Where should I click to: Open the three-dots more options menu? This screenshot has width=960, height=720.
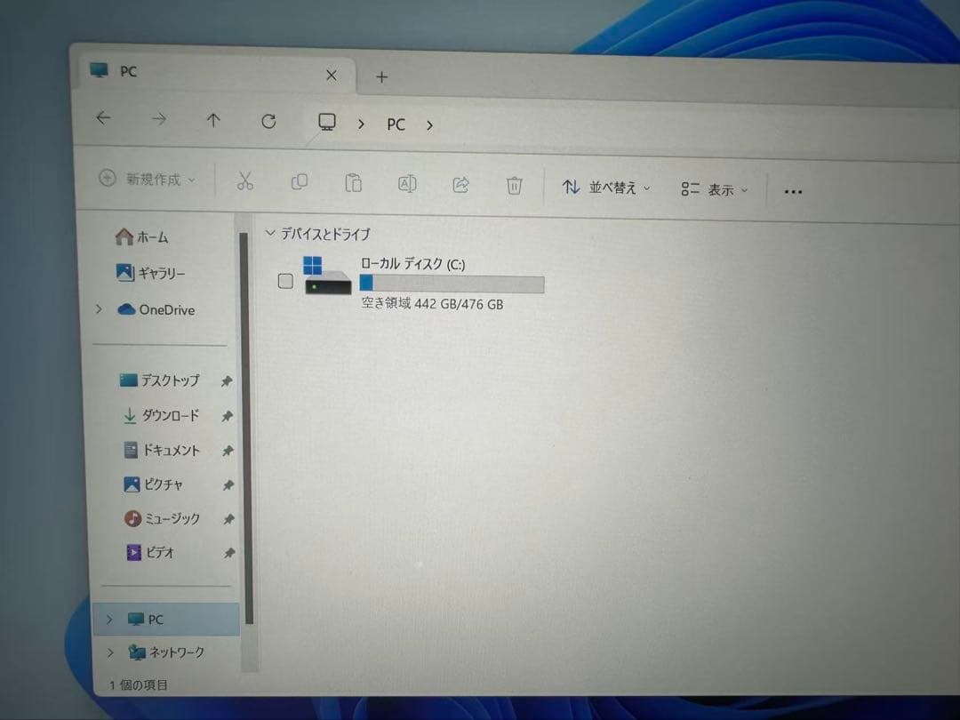793,191
